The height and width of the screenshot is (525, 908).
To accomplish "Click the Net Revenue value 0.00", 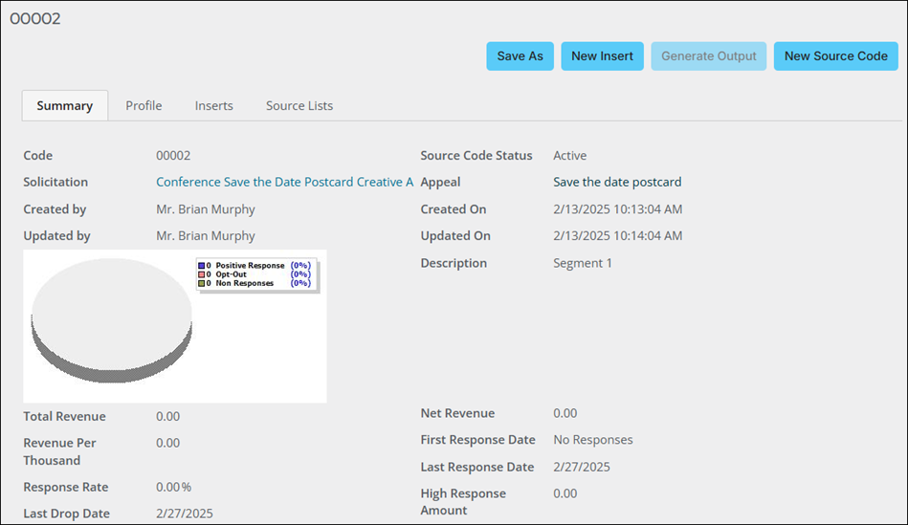I will [565, 413].
